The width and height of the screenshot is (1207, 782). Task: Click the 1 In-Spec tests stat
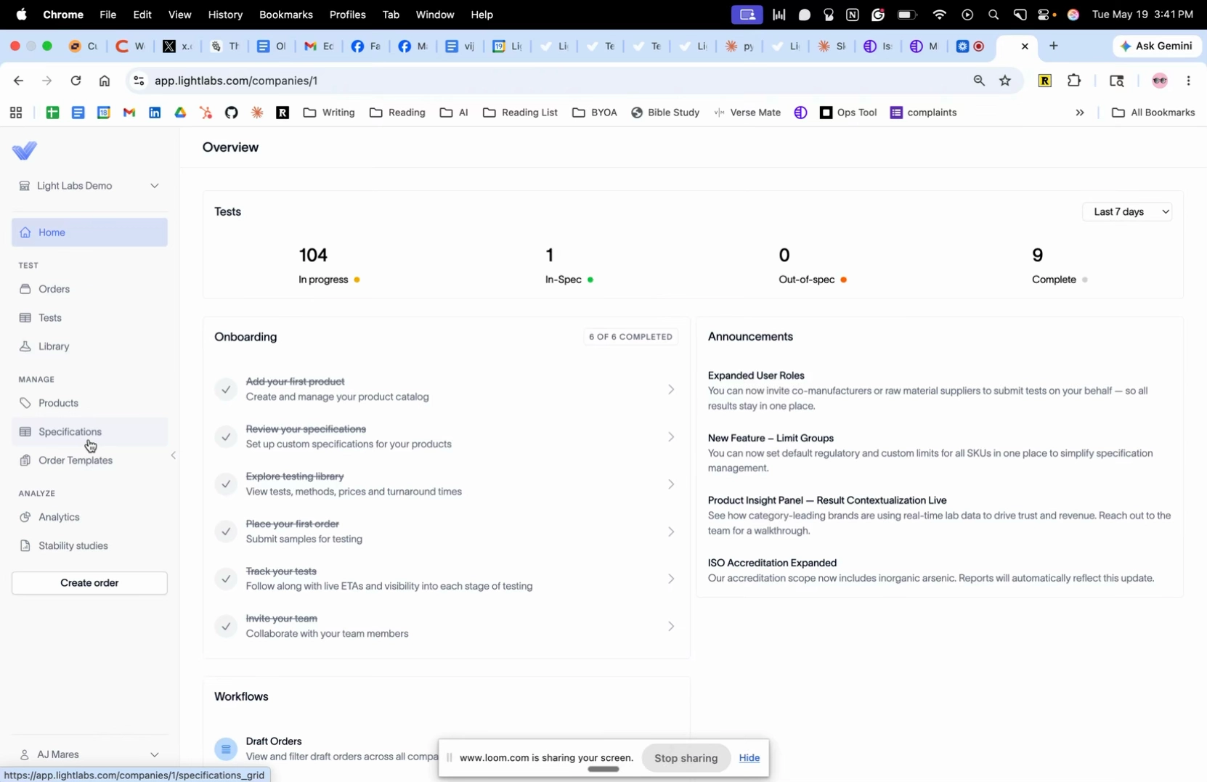click(569, 265)
